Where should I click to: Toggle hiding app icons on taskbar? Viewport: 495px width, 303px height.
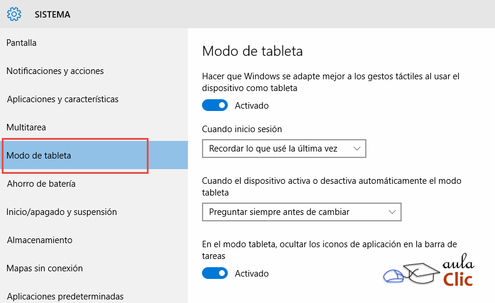214,274
